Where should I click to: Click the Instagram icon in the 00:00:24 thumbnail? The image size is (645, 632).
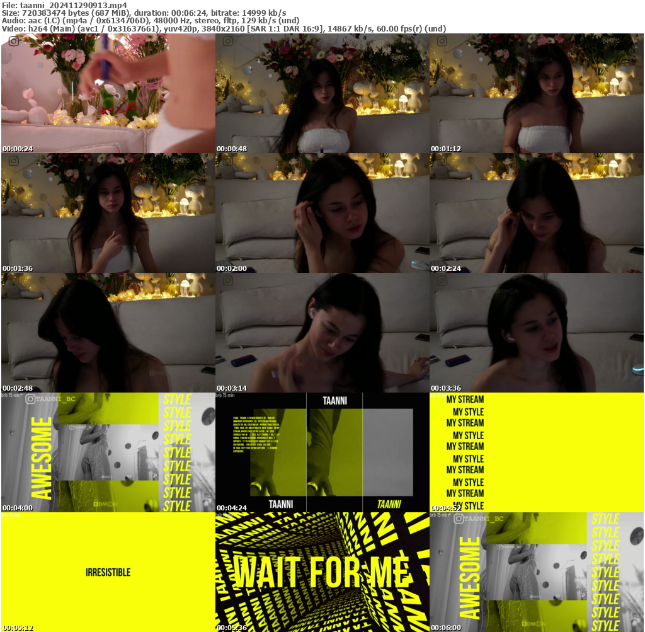(x=14, y=42)
